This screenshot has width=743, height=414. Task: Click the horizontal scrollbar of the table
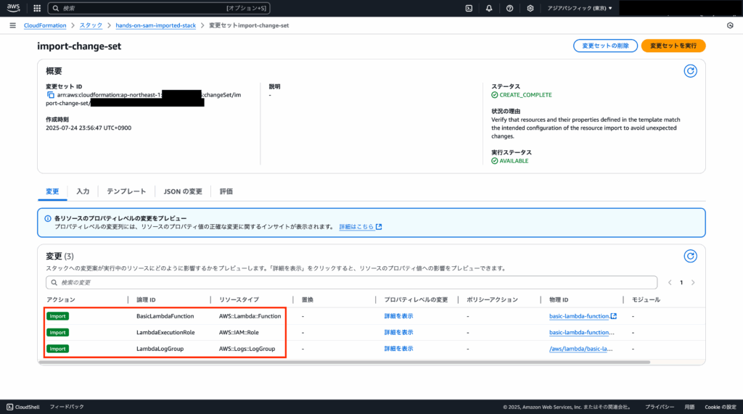coord(345,362)
